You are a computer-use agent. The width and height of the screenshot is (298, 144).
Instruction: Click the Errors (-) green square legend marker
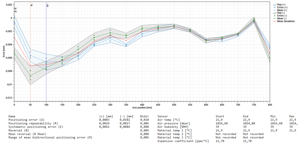[274, 16]
